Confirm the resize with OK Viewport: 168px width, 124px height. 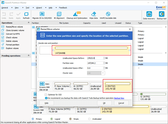coord(104,103)
